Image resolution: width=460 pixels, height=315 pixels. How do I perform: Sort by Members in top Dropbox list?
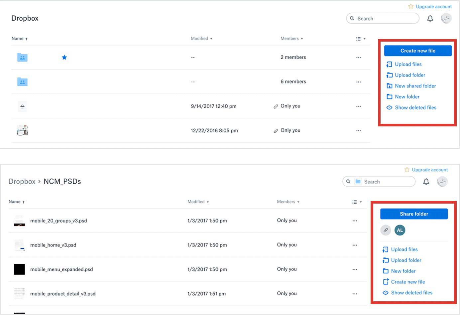pos(291,39)
